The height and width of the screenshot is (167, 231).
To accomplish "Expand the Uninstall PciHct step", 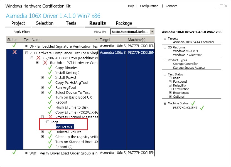I will 42,132.
